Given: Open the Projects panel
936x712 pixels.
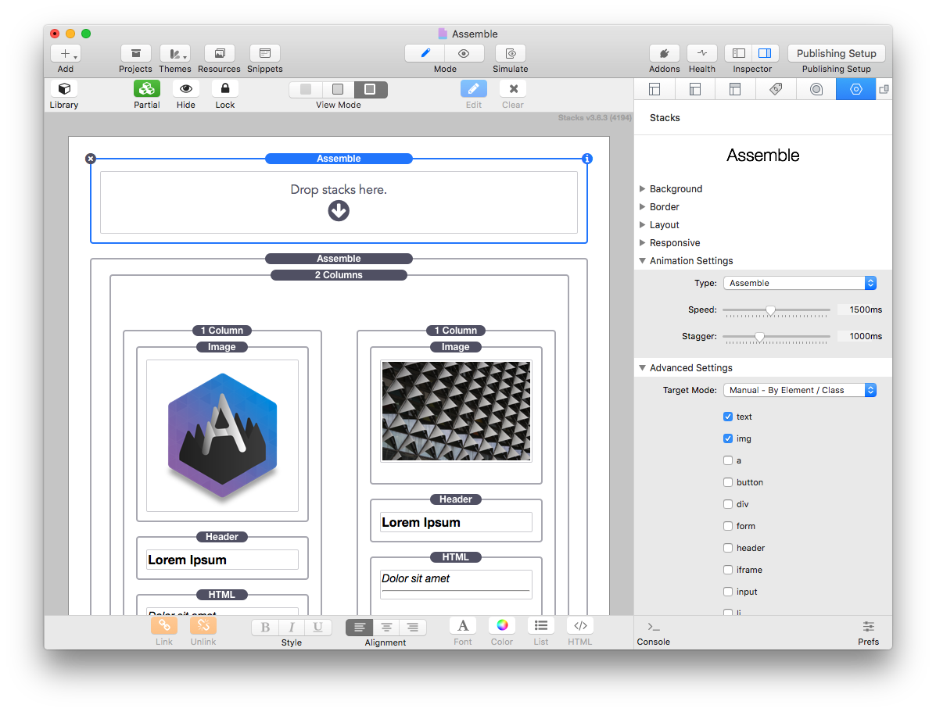Looking at the screenshot, I should 135,54.
